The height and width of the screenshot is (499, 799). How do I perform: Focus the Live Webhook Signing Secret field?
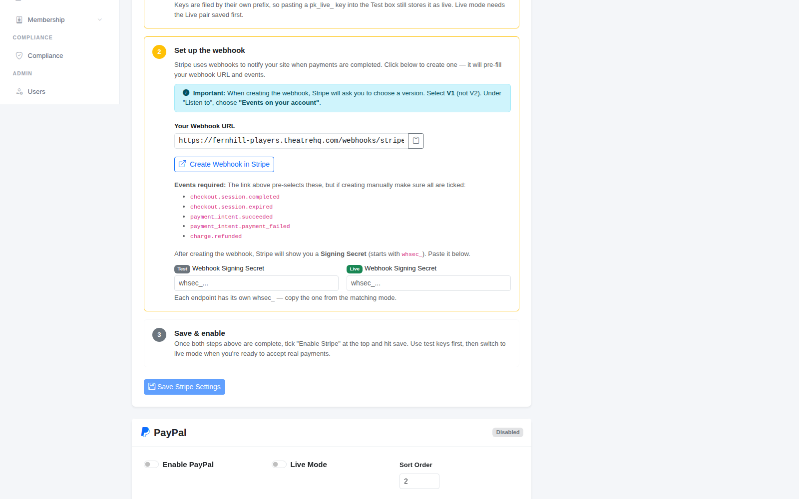428,283
